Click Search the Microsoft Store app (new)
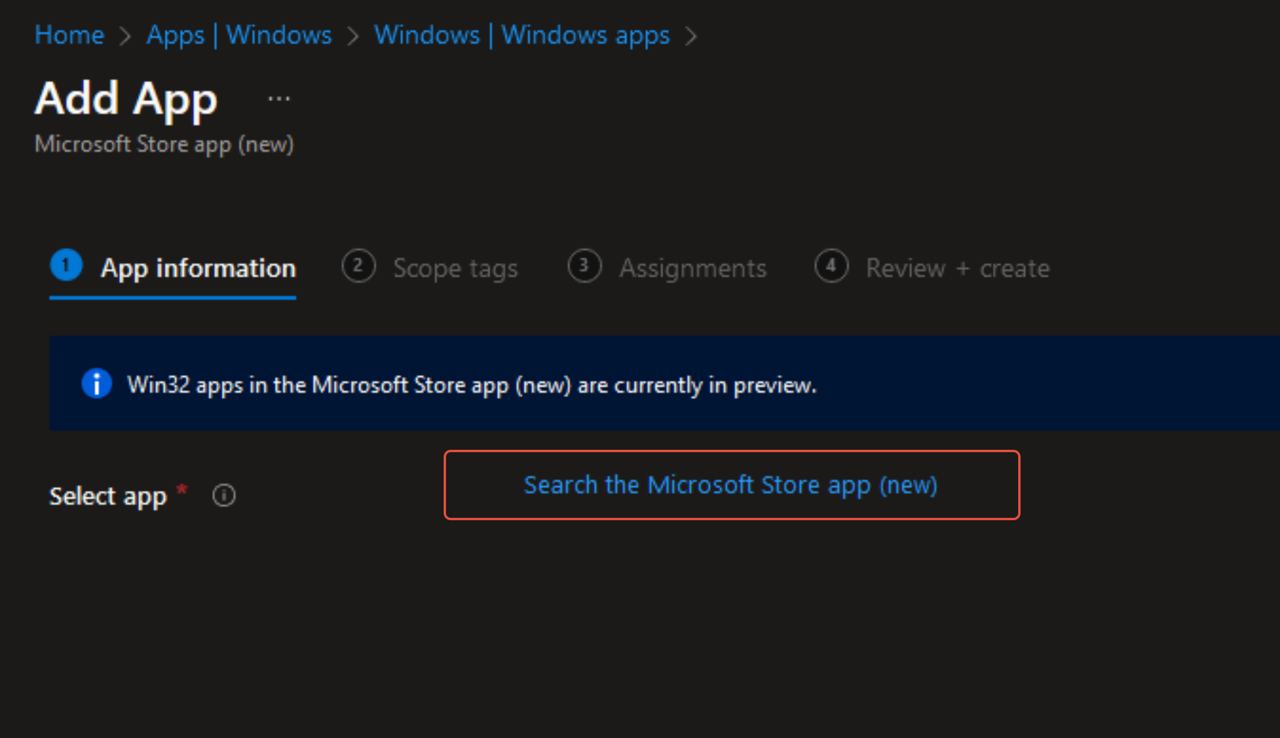The width and height of the screenshot is (1280, 738). 731,485
